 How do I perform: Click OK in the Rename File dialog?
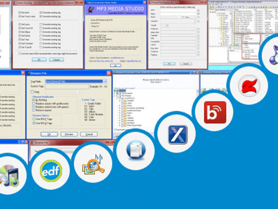click(x=49, y=134)
